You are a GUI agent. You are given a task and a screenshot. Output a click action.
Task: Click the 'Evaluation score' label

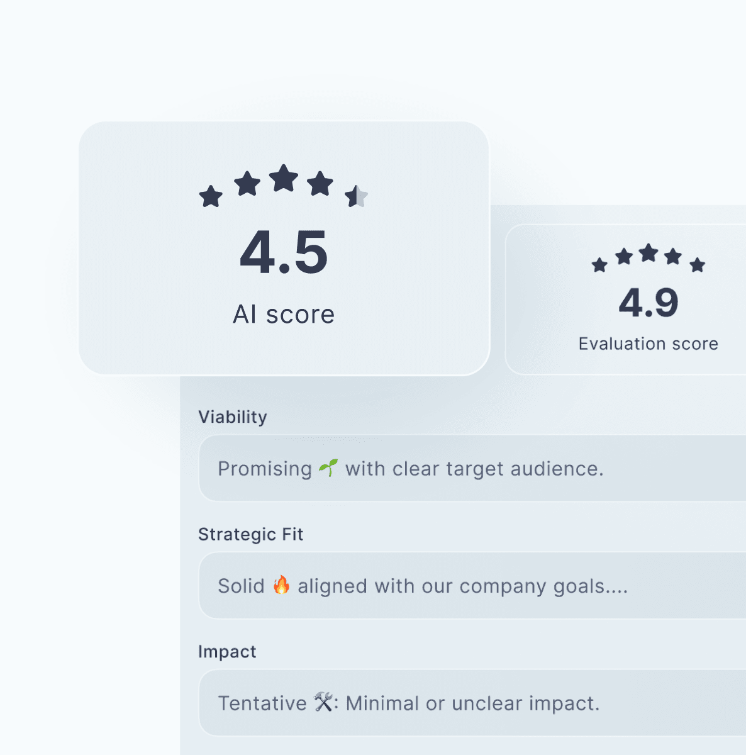pos(649,344)
